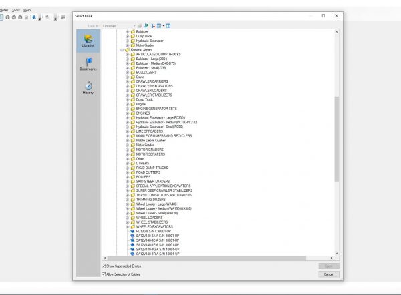This screenshot has width=401, height=295.
Task: Select 'TRASH COMPACTORS AND LOADERS' row
Action: click(164, 195)
